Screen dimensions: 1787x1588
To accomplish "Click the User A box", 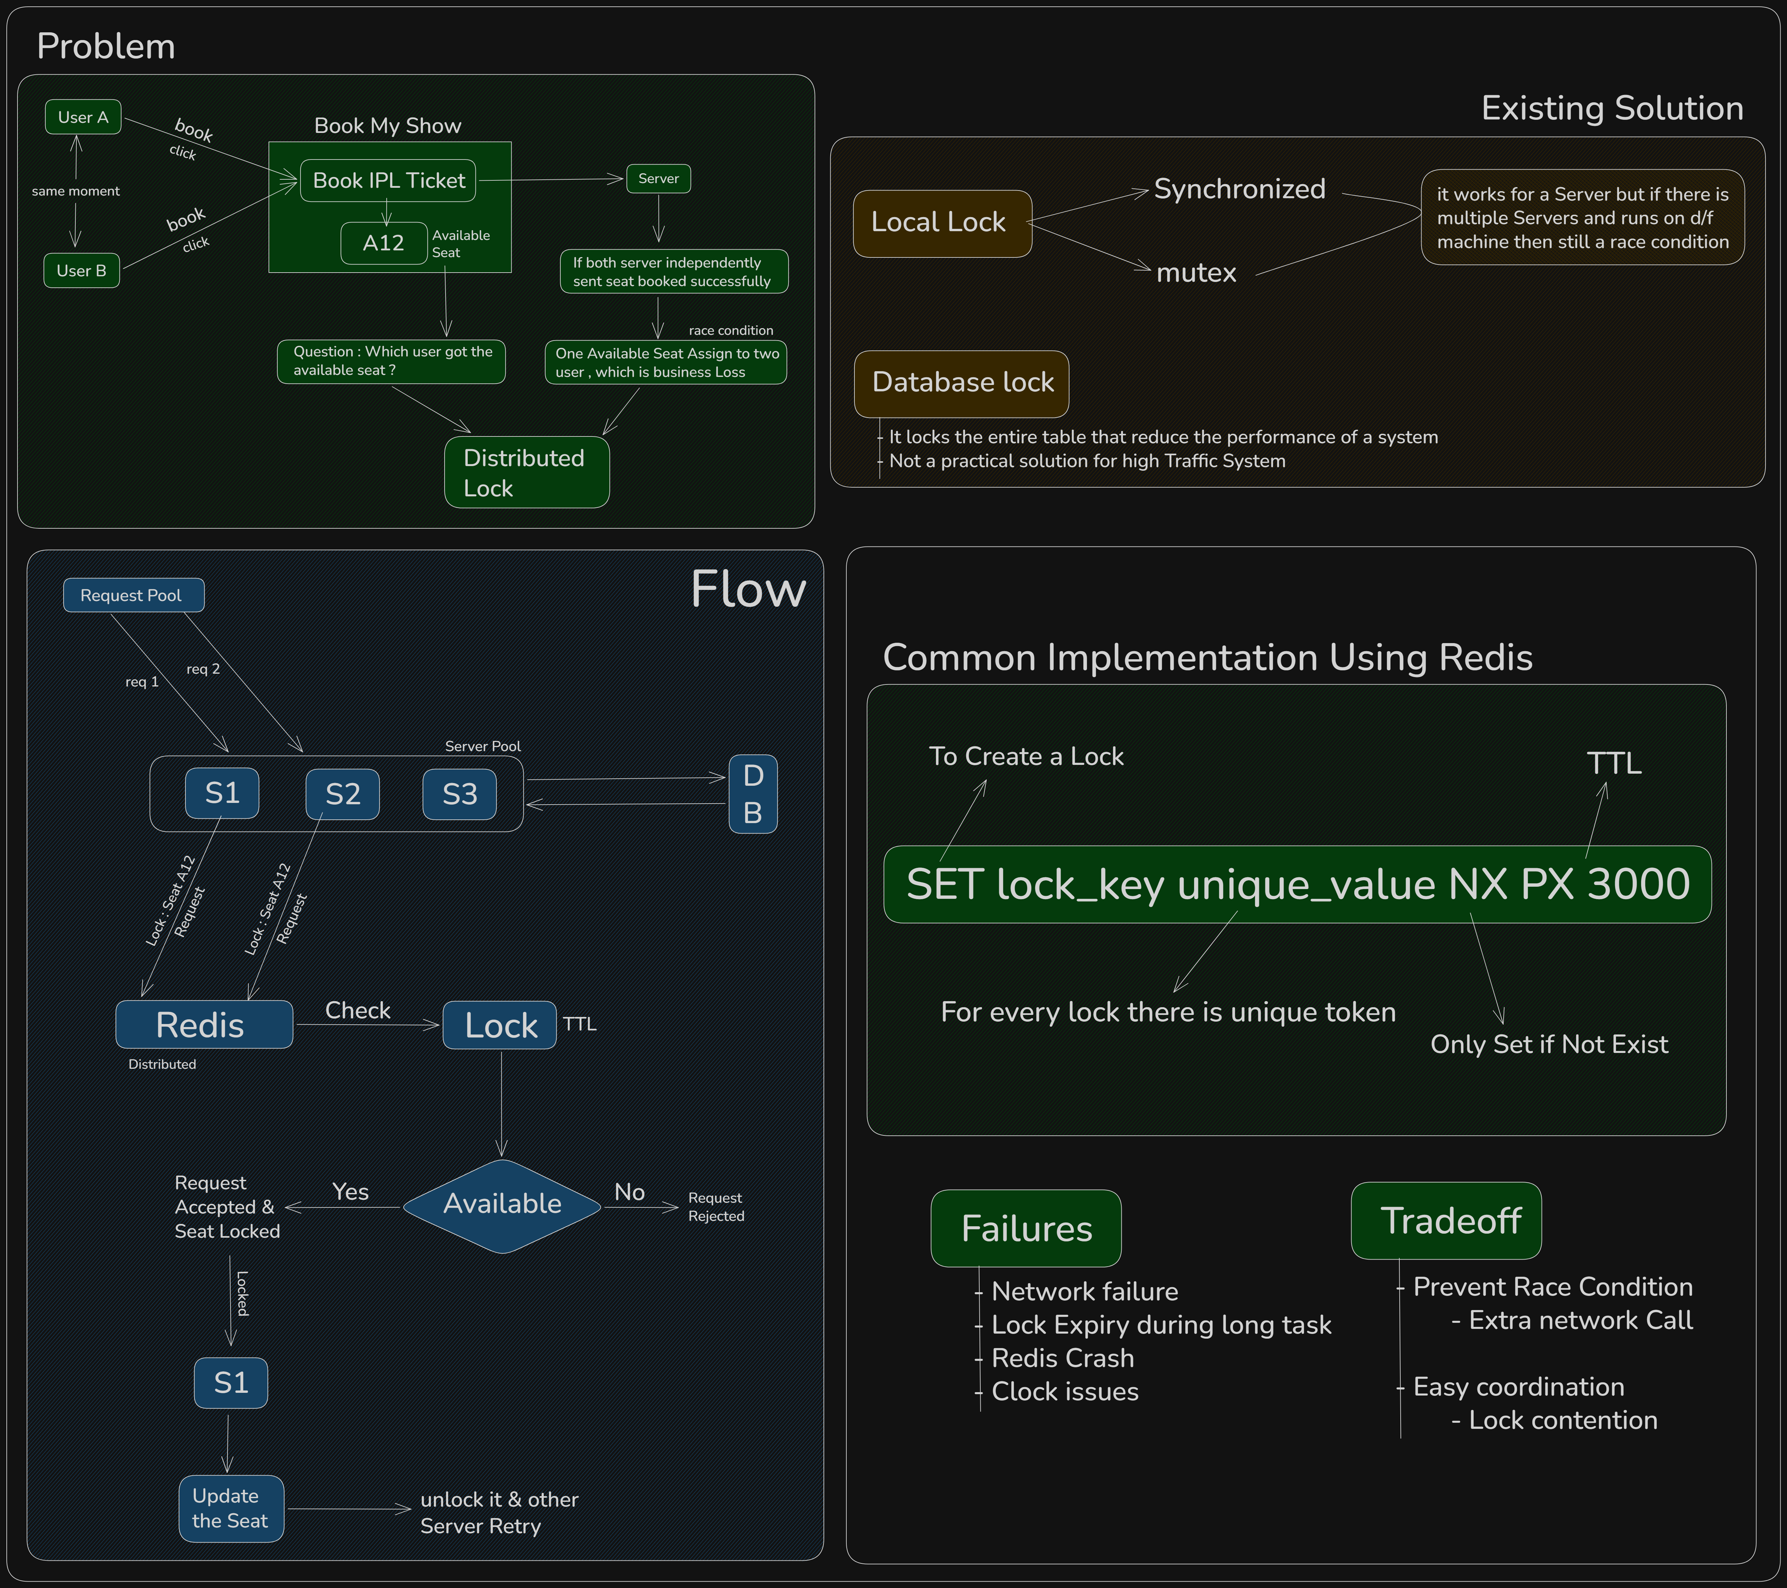I will 83,117.
